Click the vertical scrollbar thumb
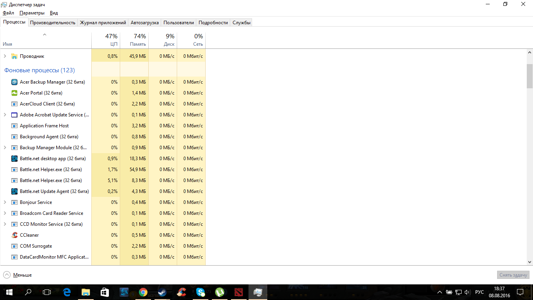 click(529, 76)
